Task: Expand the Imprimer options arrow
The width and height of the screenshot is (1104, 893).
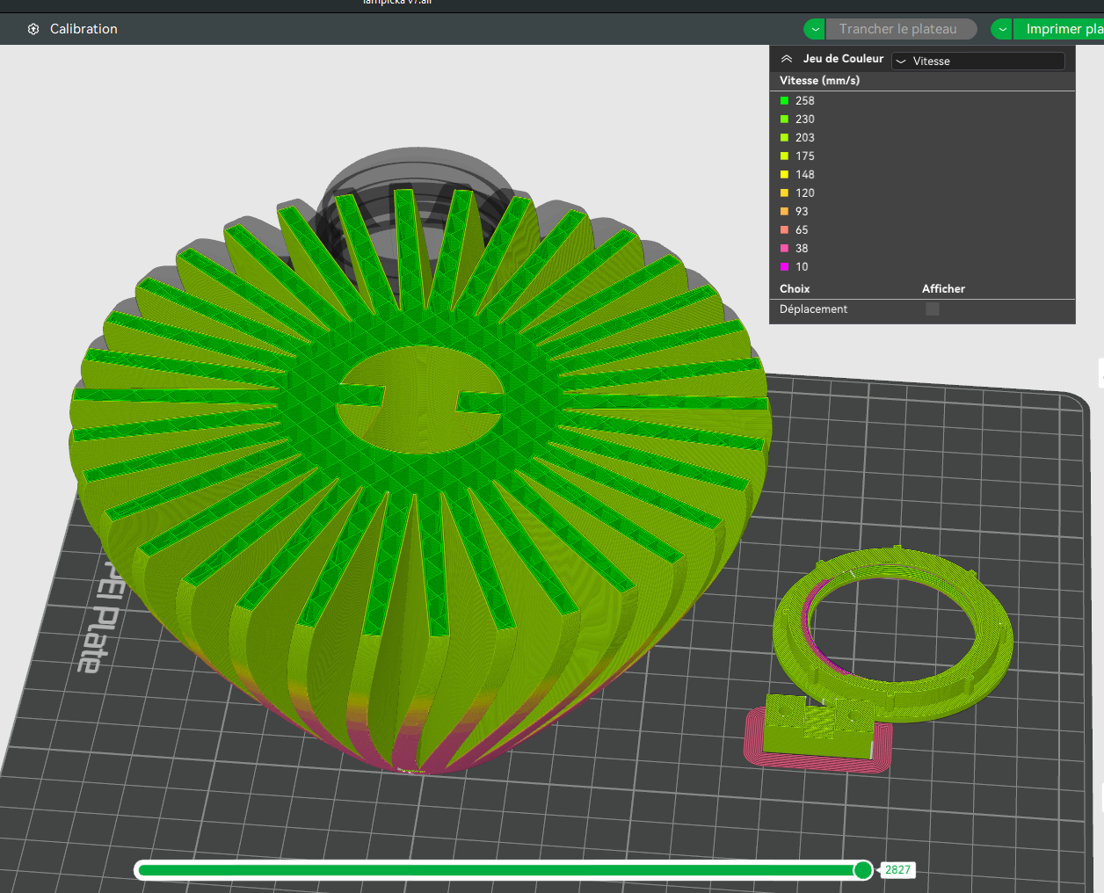Action: click(x=1002, y=29)
